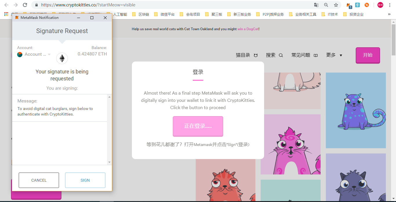This screenshot has height=202, width=396.
Task: Select the purple spotted kitty thumbnail
Action: [x=356, y=110]
